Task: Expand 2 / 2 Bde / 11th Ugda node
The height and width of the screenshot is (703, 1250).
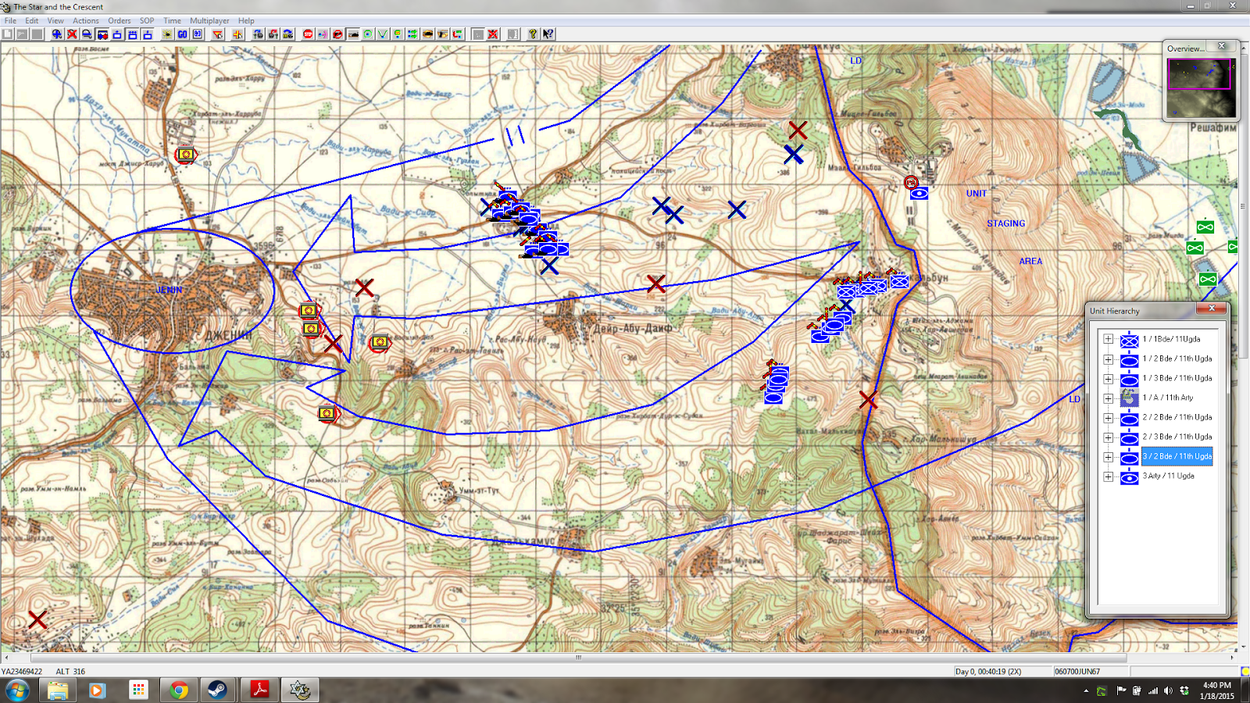Action: pyautogui.click(x=1108, y=418)
